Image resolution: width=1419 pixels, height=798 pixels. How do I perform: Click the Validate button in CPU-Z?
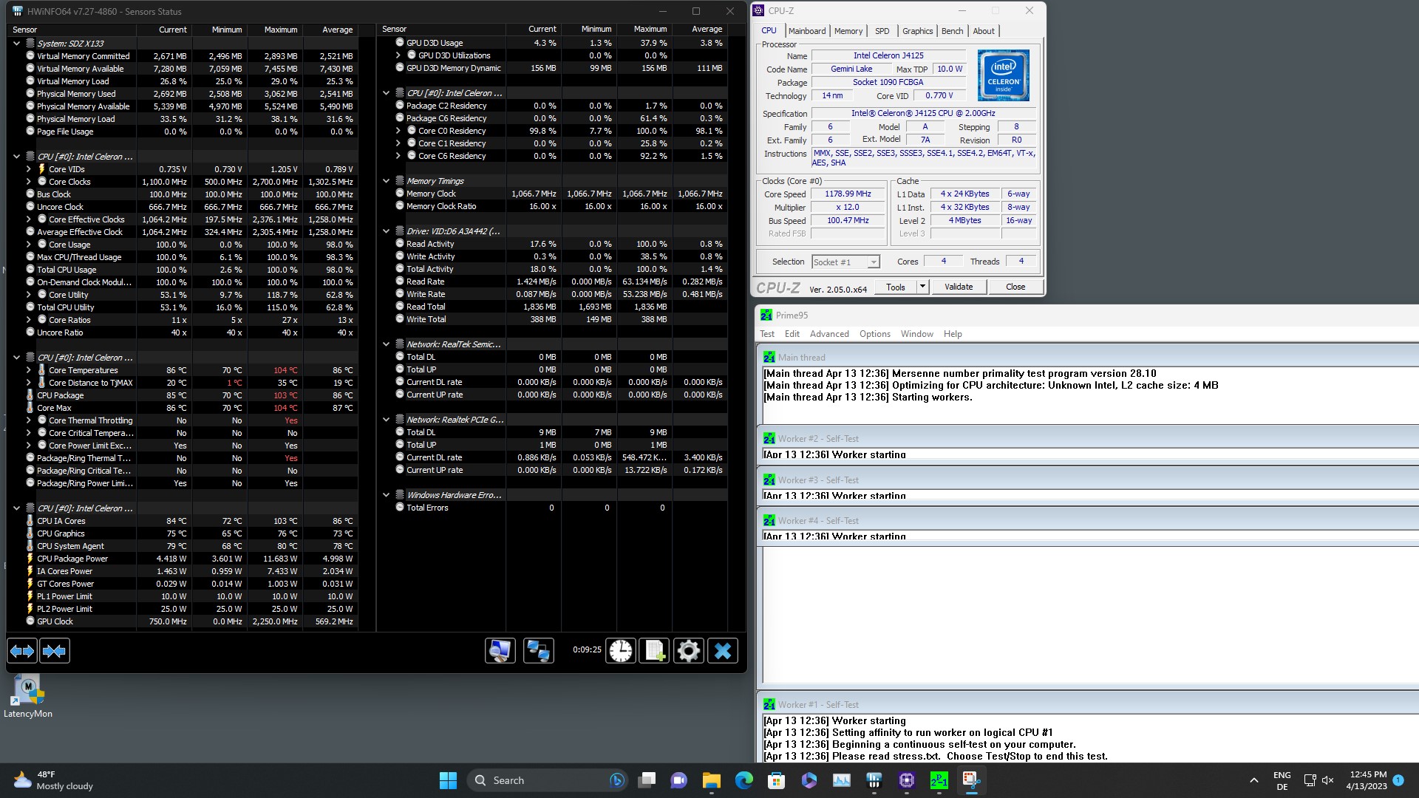[959, 287]
